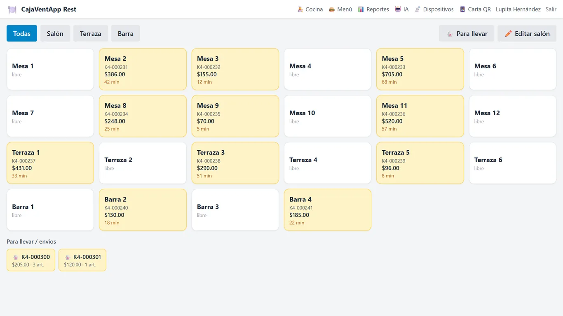Log out with the Salir link

point(551,9)
